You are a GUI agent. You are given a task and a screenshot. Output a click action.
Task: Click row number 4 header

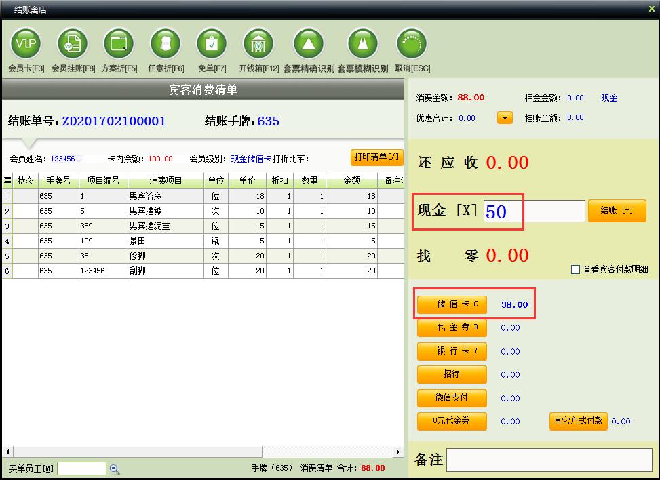click(x=7, y=241)
